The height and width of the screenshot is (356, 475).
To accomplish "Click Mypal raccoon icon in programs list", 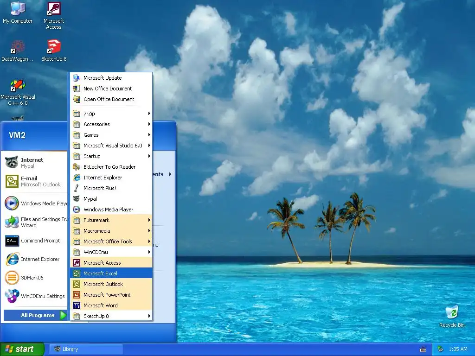I will [x=77, y=198].
